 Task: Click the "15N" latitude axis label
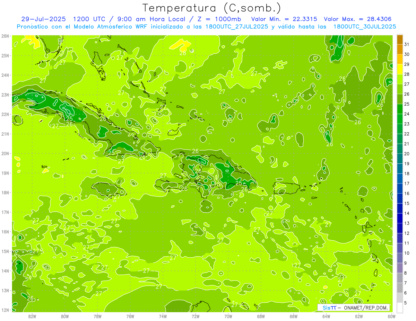click(5, 251)
